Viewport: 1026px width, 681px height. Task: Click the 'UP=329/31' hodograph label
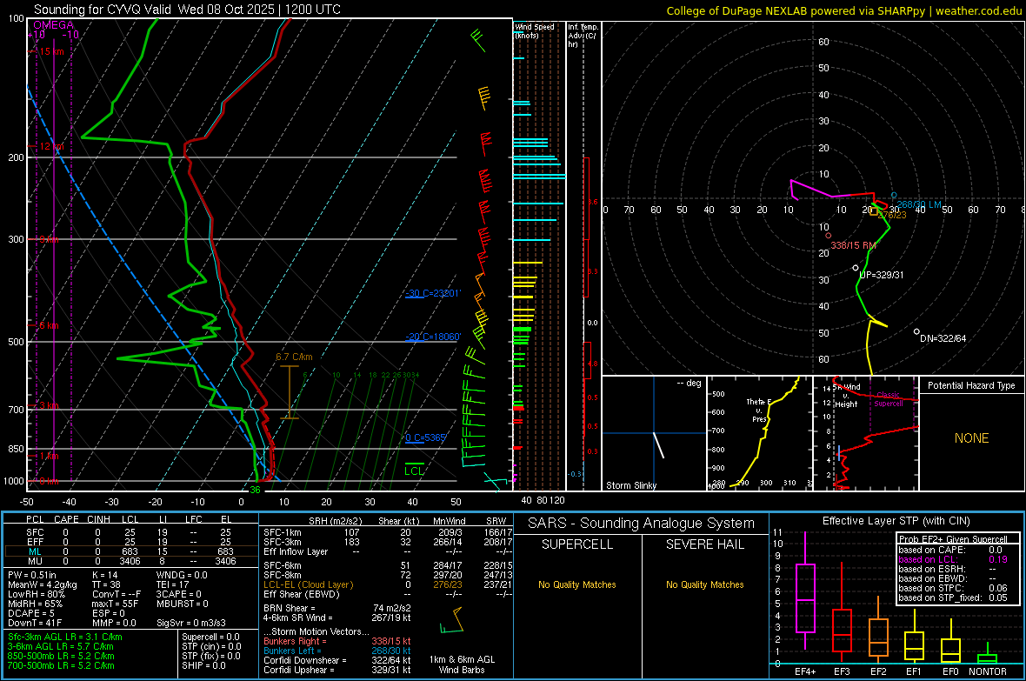(882, 275)
